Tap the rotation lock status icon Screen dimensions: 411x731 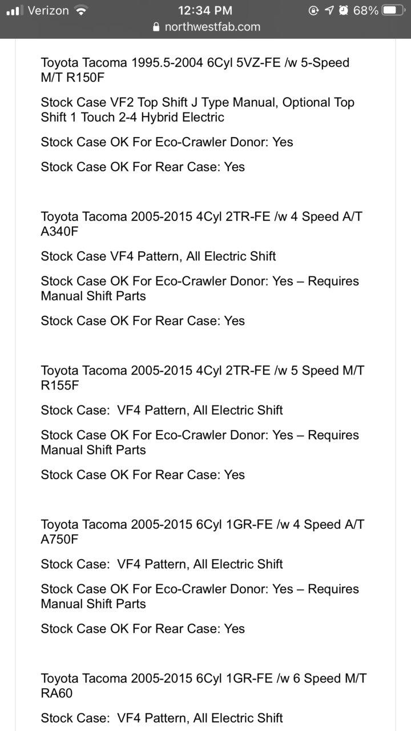click(x=313, y=10)
